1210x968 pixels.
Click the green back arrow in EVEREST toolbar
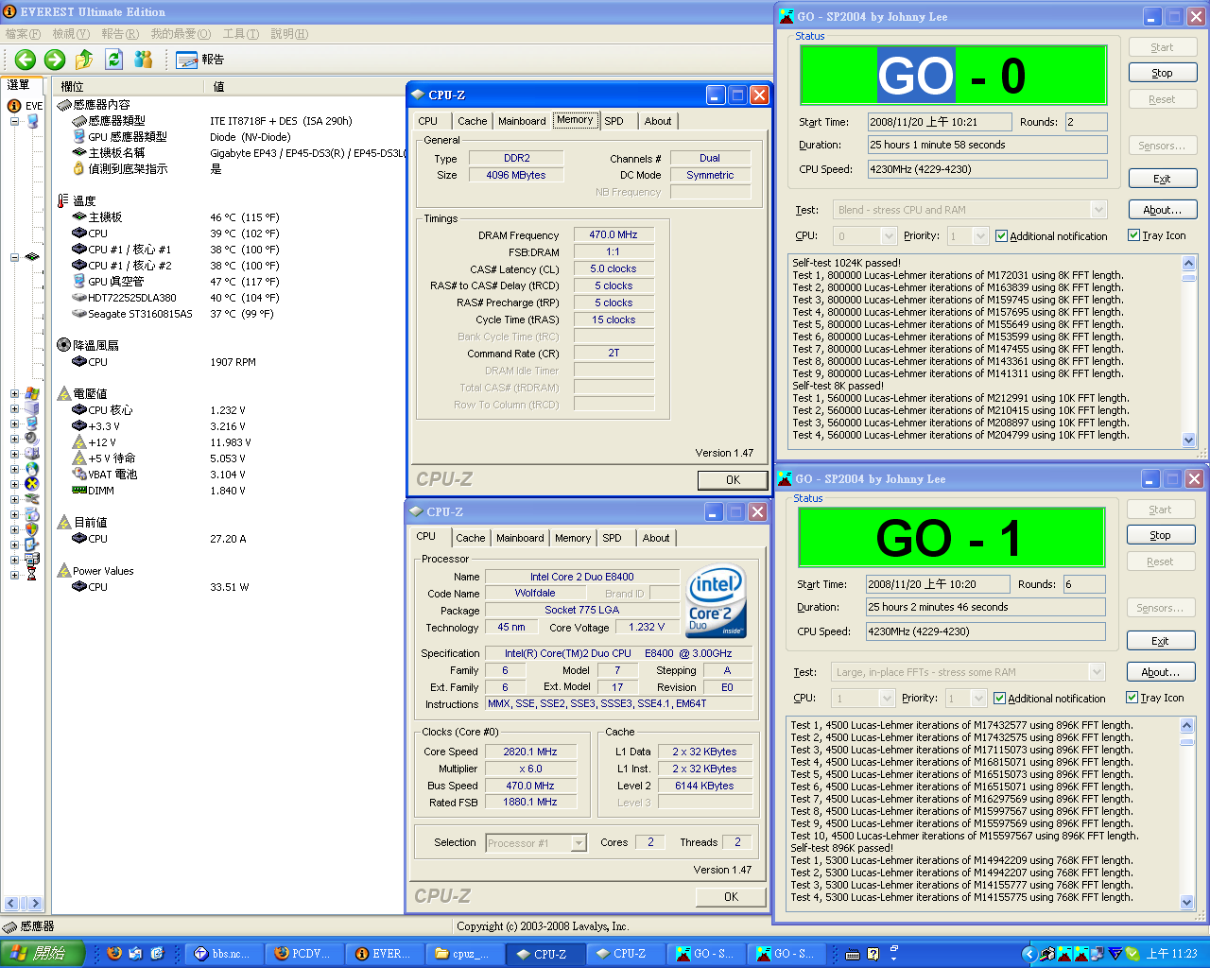[26, 60]
